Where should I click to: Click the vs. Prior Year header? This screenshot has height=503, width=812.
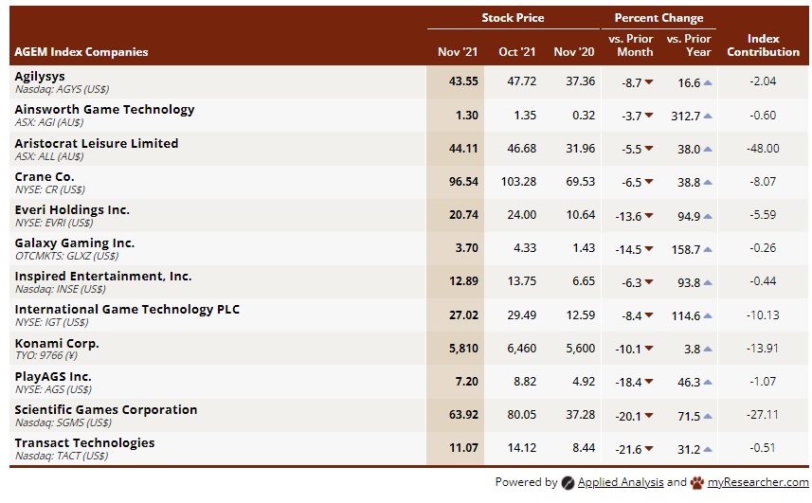[689, 45]
